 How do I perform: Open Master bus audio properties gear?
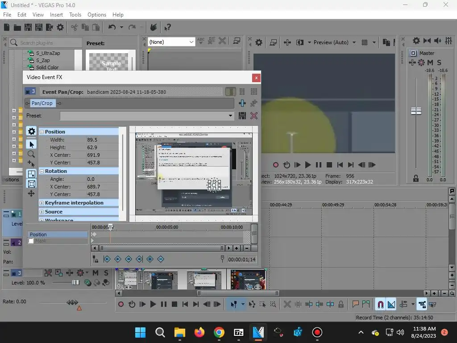[x=416, y=41]
